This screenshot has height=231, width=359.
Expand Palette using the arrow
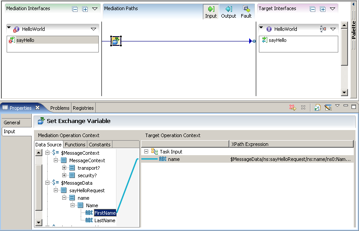click(353, 4)
